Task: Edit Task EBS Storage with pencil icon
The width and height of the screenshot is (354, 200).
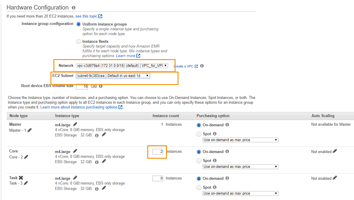Action: pos(104,188)
